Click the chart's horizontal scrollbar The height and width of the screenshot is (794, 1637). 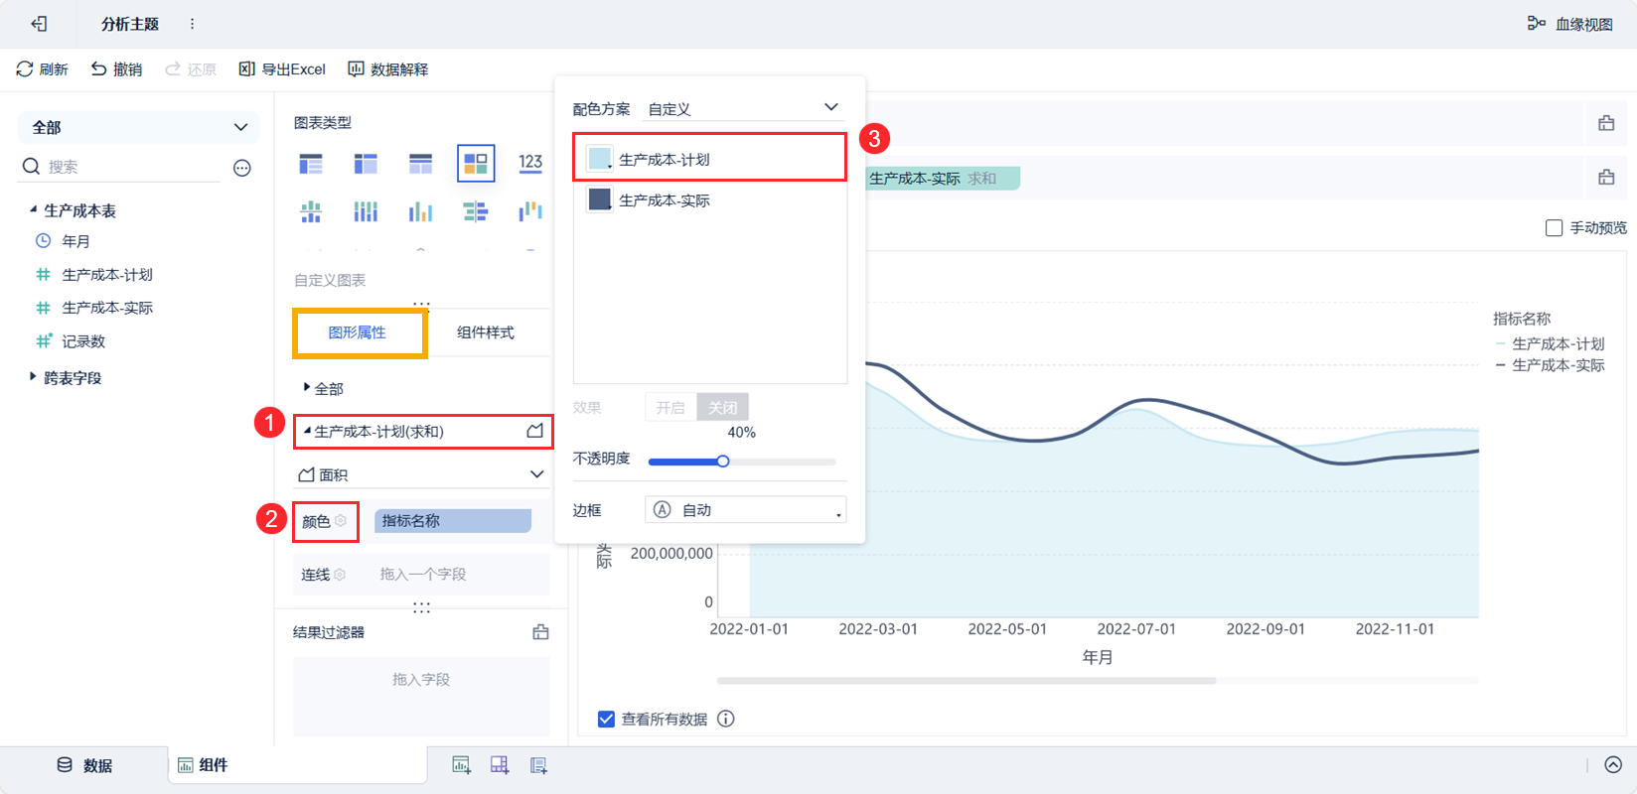pyautogui.click(x=967, y=681)
